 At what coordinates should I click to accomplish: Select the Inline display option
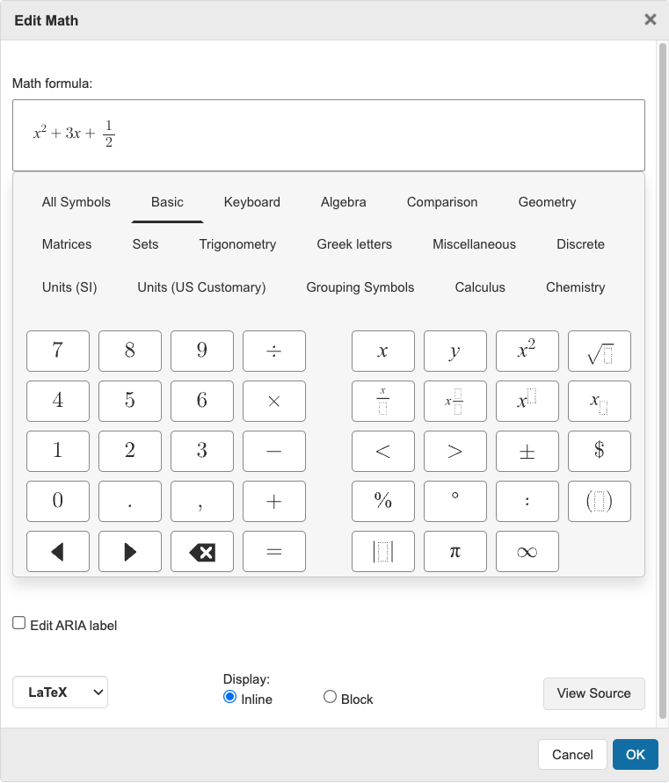[x=229, y=697]
